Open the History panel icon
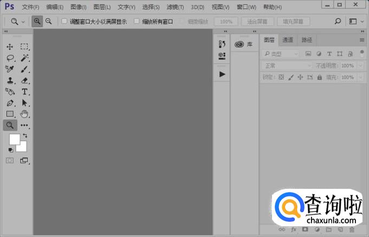This screenshot has width=369, height=237. [x=222, y=44]
